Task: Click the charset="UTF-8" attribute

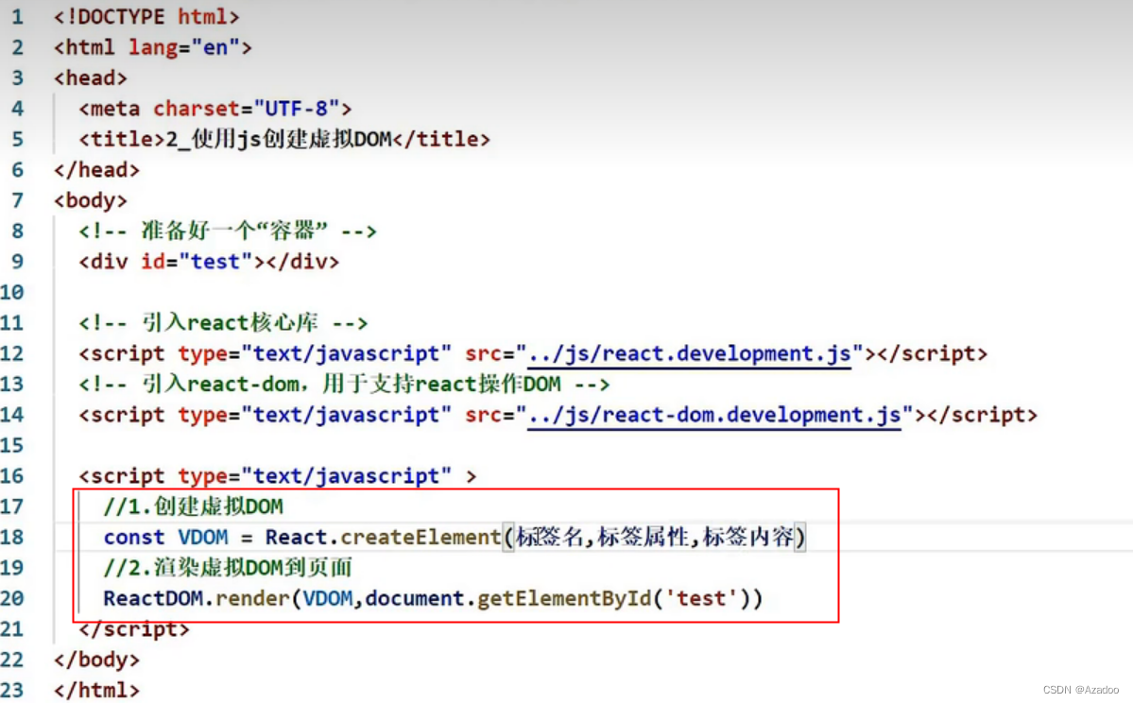Action: (247, 109)
